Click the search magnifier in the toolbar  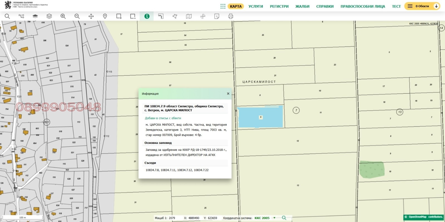point(7,16)
